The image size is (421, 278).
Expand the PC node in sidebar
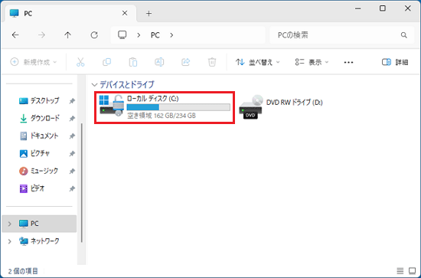click(x=10, y=224)
